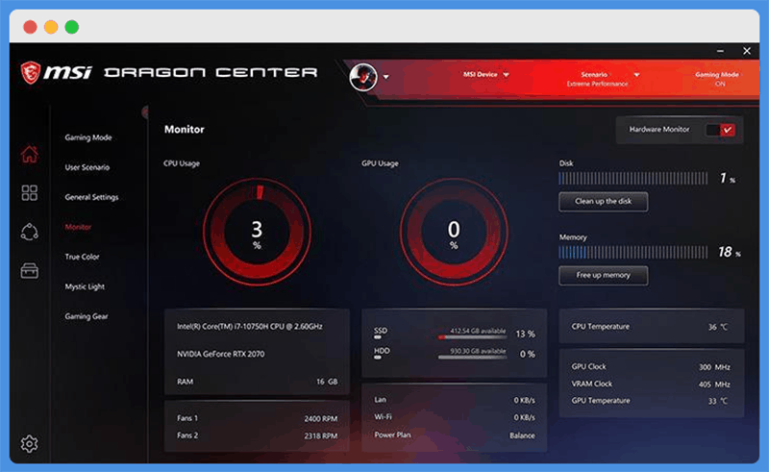
Task: Click NVIDIA GeForce RTX 2070 text
Action: [221, 355]
